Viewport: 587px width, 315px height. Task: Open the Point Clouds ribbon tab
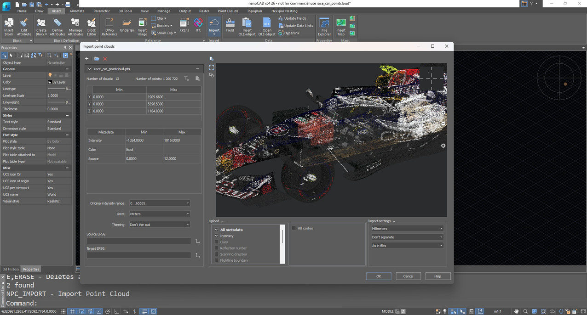[x=228, y=11]
